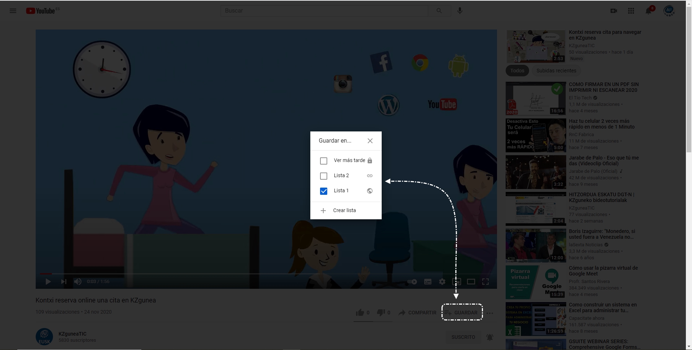Open the KZguneaTIC channel name link
This screenshot has width=692, height=350.
(72, 334)
